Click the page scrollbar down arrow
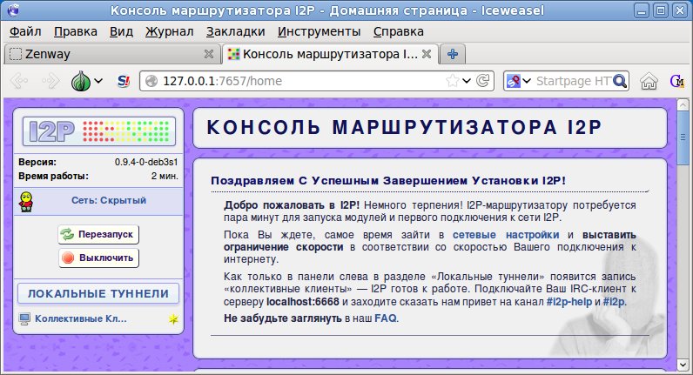The width and height of the screenshot is (693, 375). [683, 365]
